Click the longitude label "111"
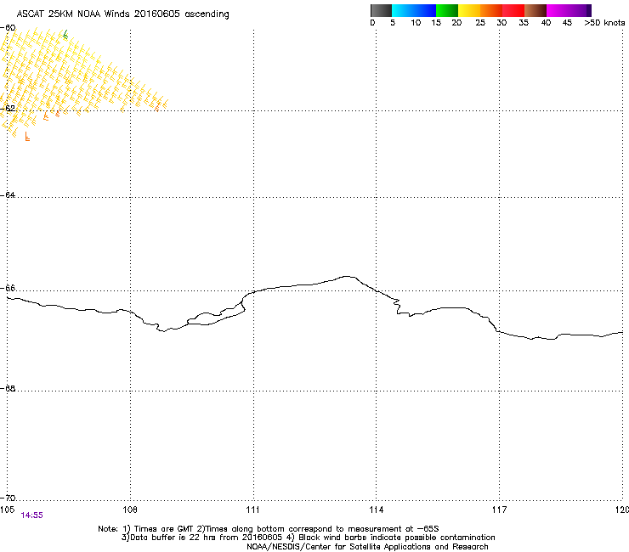Viewport: 629px width, 552px height. 252,510
